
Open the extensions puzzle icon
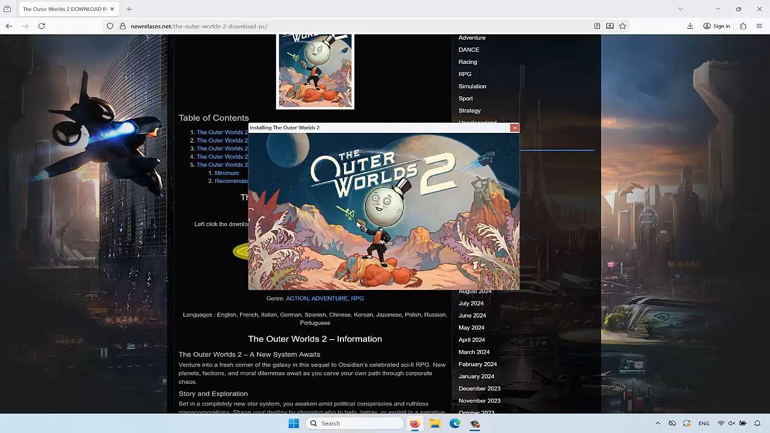743,26
